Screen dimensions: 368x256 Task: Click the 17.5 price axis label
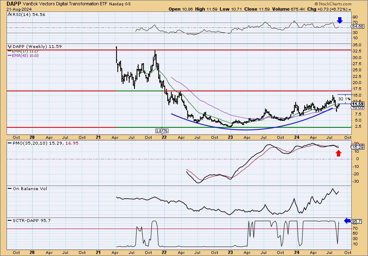pyautogui.click(x=357, y=89)
